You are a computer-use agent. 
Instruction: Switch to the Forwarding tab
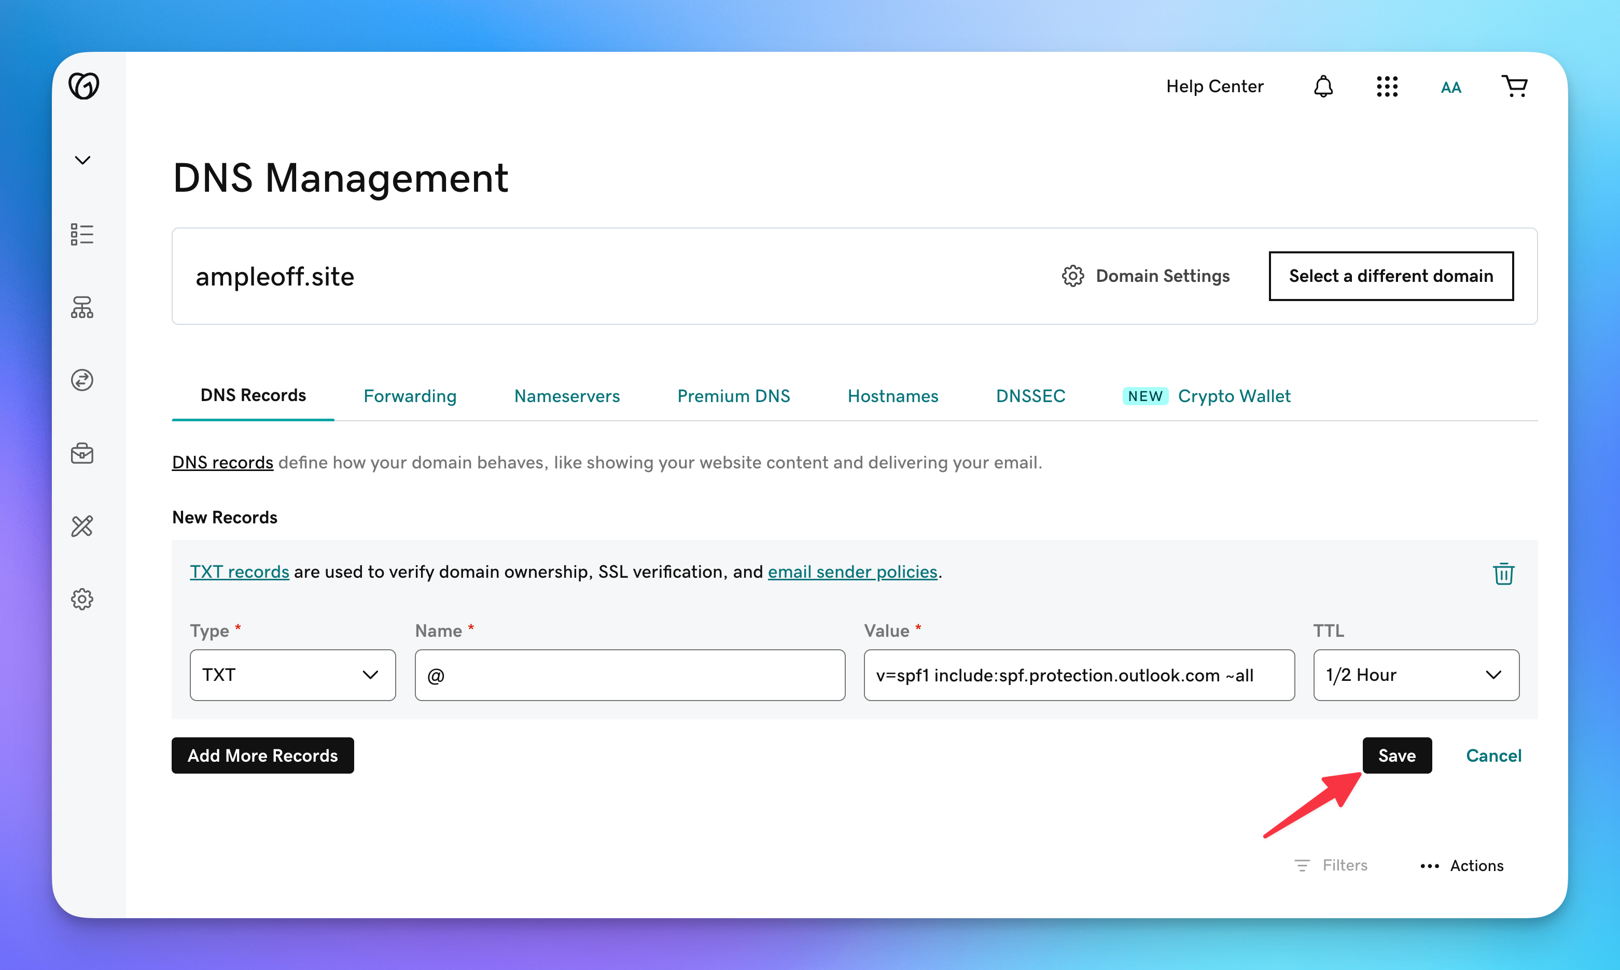[410, 396]
